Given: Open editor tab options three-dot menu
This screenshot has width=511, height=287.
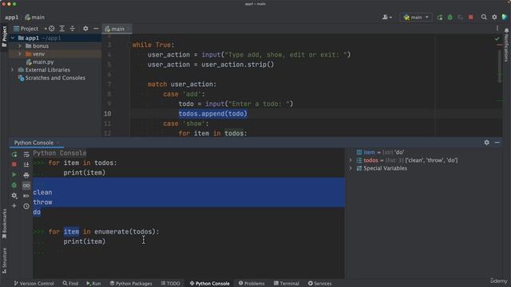Looking at the screenshot, I should tap(497, 29).
